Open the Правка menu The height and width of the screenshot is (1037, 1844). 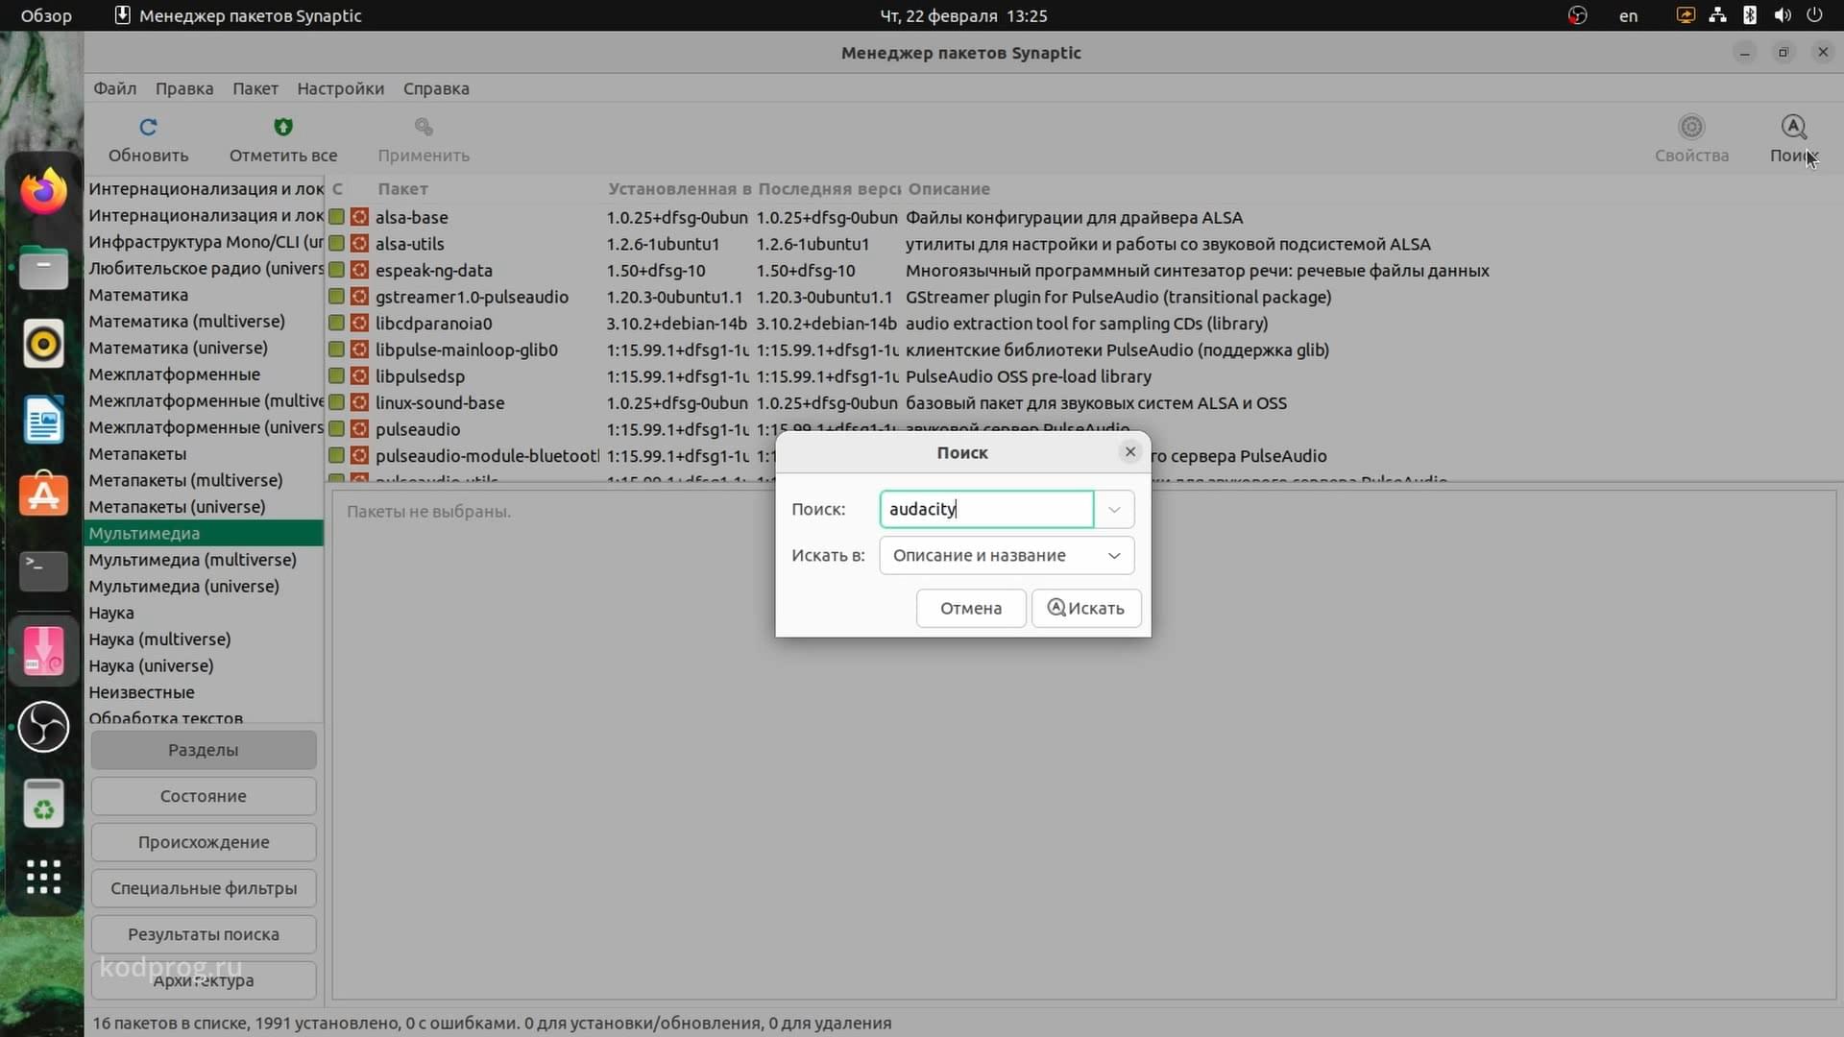(184, 88)
